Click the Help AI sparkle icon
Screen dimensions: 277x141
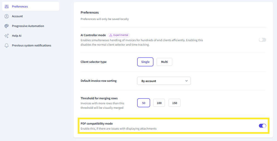(7, 36)
